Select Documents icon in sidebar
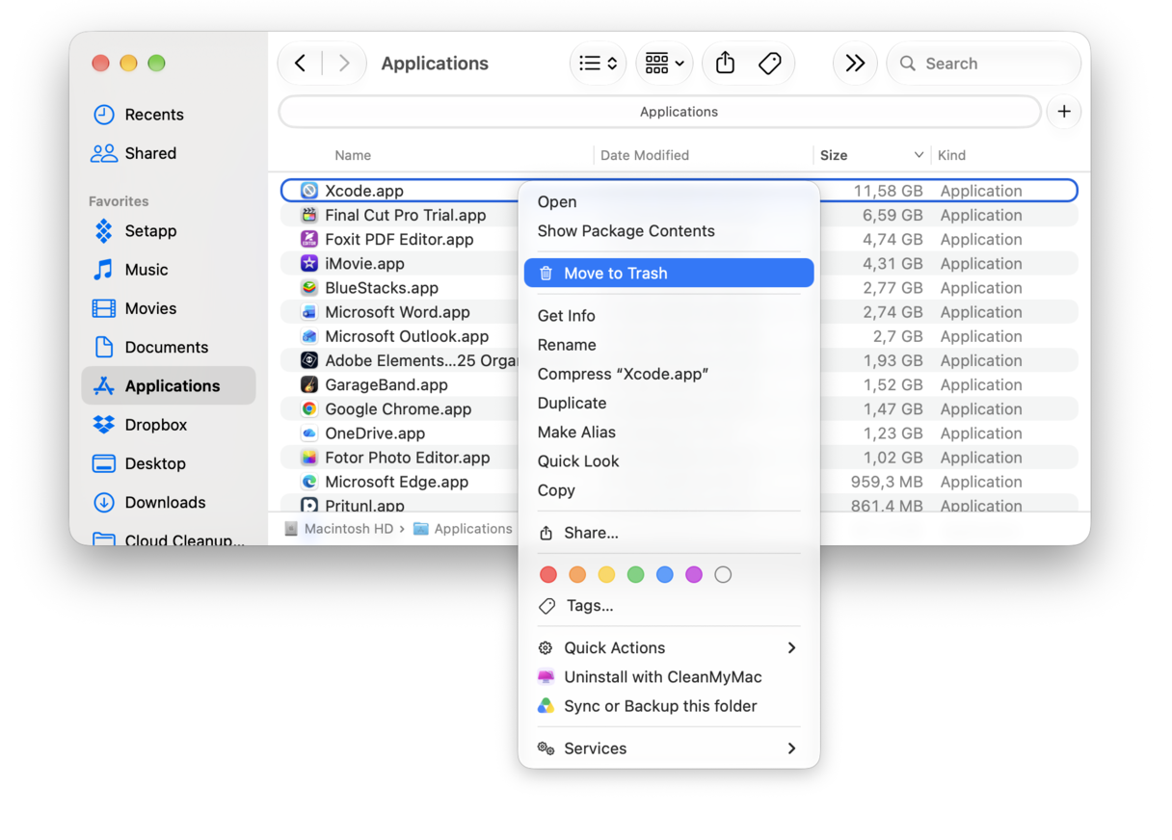 (x=104, y=347)
